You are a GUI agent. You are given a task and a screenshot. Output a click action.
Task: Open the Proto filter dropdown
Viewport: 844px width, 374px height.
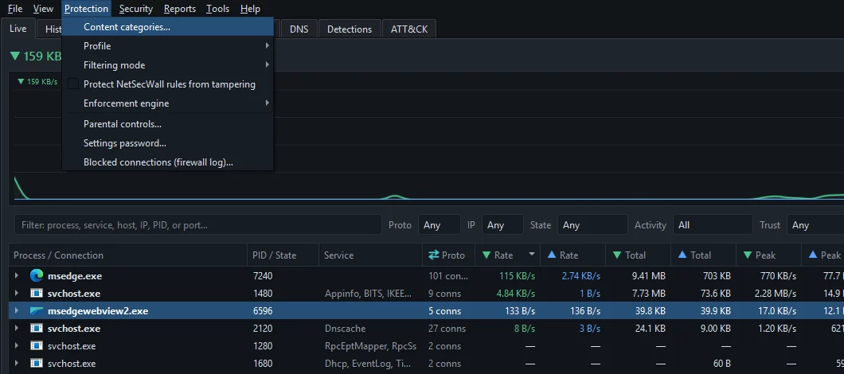[440, 225]
